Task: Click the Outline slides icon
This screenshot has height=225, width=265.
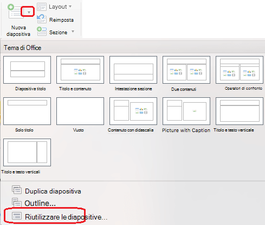Action: coord(17,202)
